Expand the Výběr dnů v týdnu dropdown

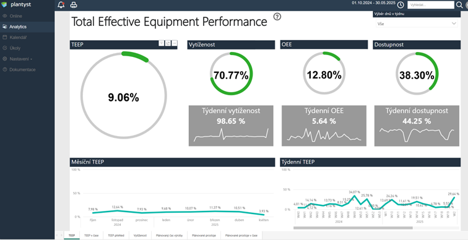(417, 24)
